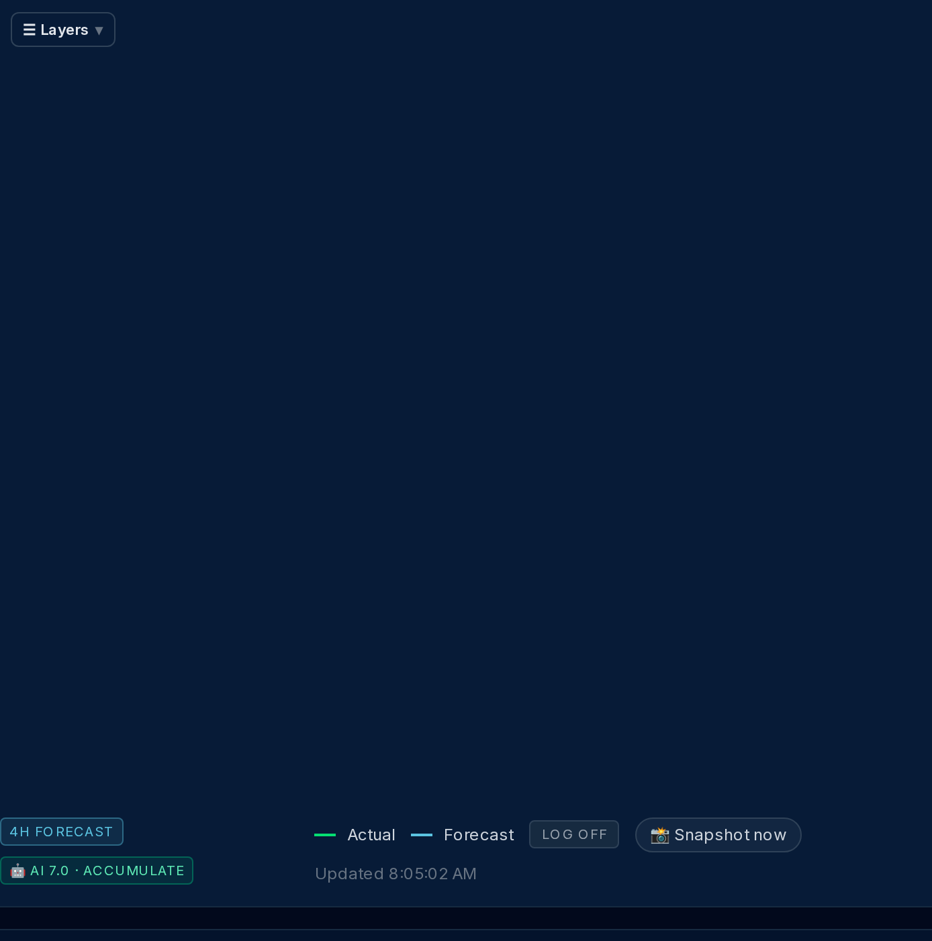Image resolution: width=932 pixels, height=941 pixels.
Task: Toggle the Forecast series legend label
Action: (x=479, y=835)
